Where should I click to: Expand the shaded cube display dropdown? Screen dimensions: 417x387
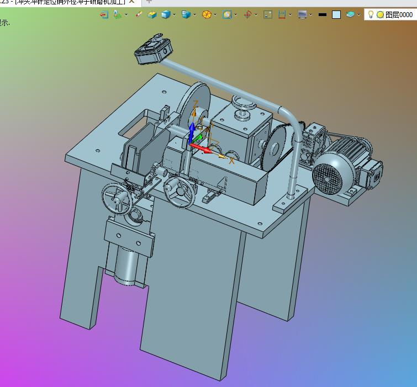174,14
